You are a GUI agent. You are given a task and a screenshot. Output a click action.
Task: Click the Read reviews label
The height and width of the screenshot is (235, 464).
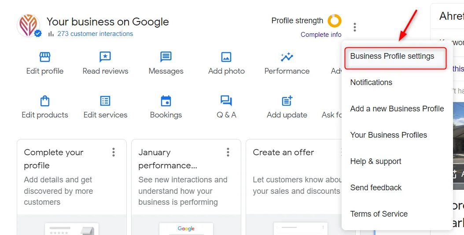[x=105, y=71]
